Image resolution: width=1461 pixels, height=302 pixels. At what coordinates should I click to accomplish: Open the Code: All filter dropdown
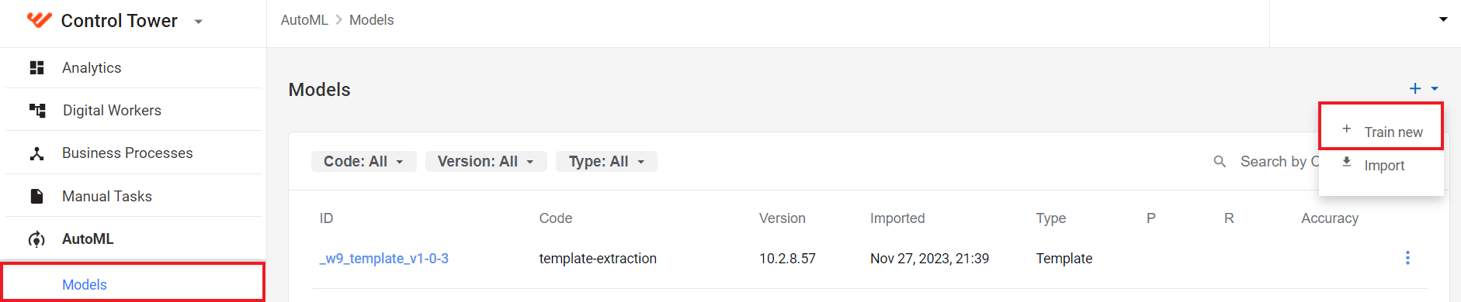364,161
